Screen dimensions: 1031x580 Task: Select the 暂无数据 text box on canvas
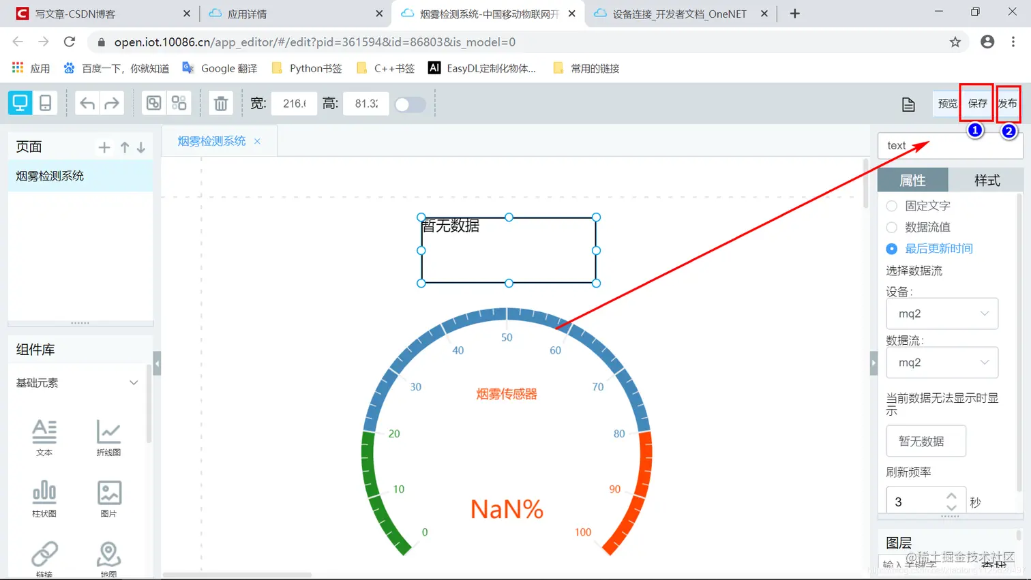509,250
